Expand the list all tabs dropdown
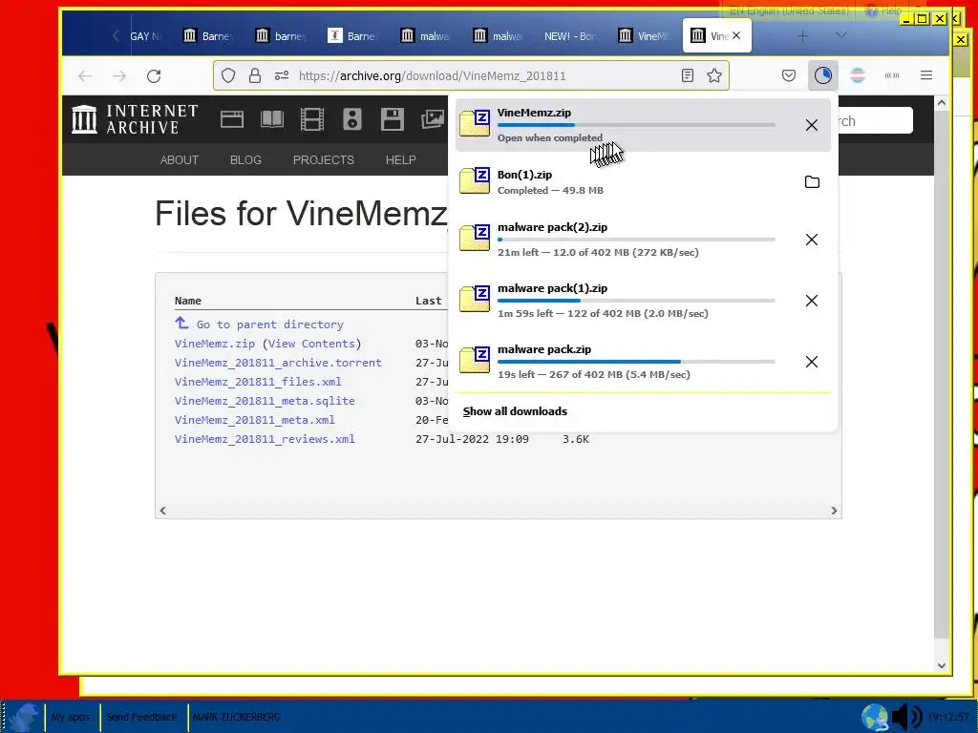978x733 pixels. [840, 35]
